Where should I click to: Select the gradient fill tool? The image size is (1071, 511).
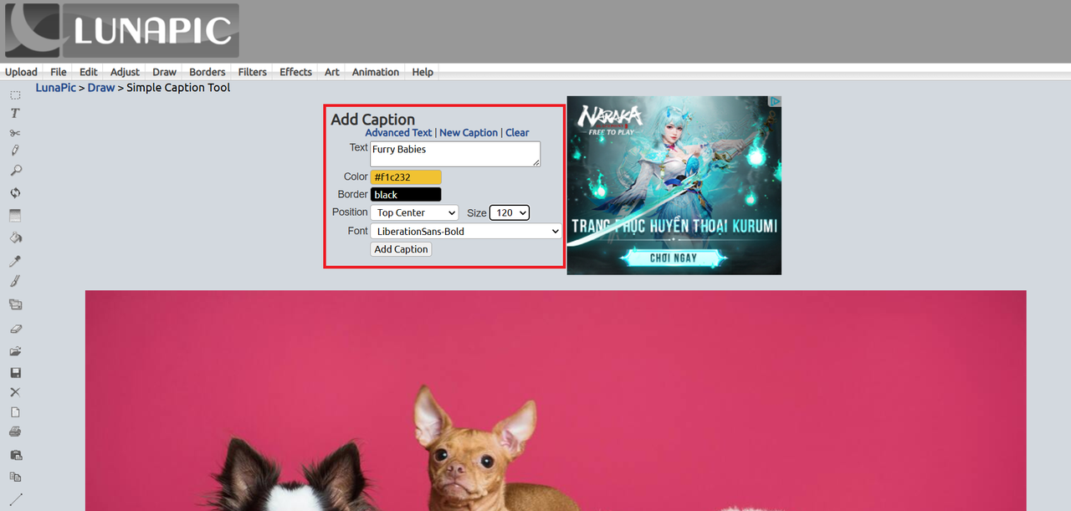[x=15, y=215]
